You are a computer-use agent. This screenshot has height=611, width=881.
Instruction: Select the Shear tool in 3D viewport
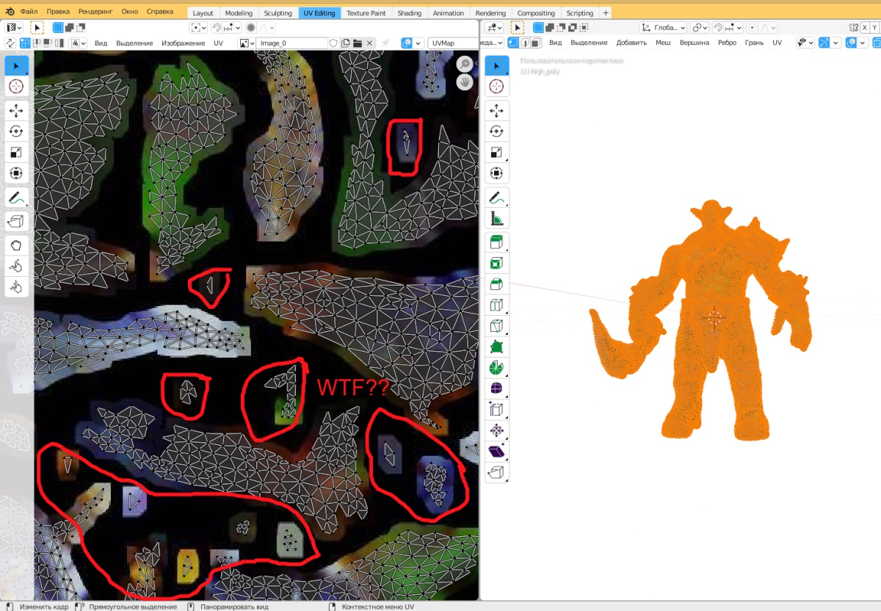[496, 451]
